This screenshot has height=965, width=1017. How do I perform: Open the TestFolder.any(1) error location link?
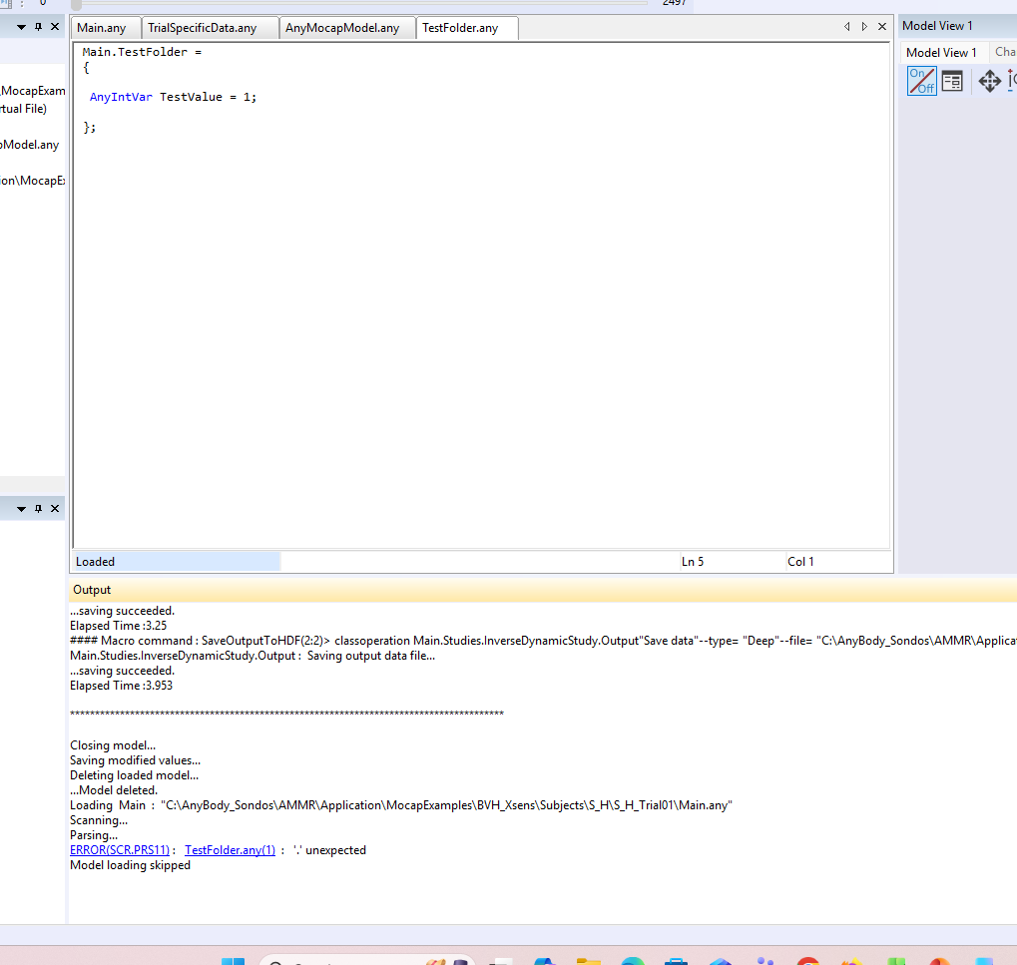pos(230,850)
